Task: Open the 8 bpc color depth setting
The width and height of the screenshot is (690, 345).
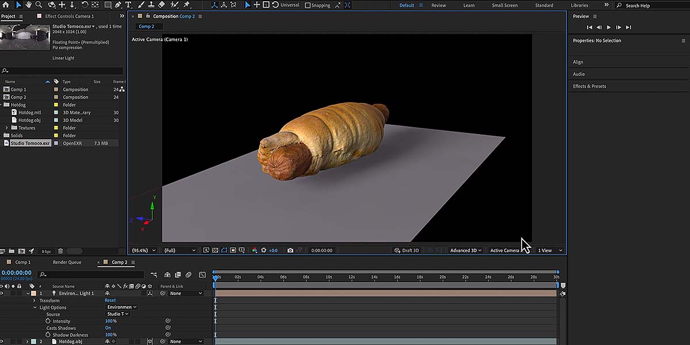Action: point(47,251)
